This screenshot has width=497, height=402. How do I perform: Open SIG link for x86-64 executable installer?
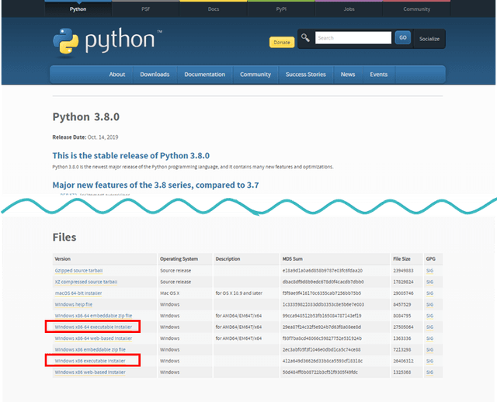(x=429, y=327)
